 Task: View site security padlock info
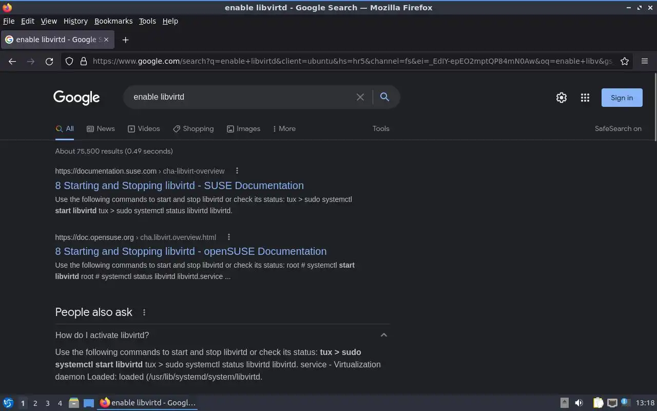coord(84,61)
